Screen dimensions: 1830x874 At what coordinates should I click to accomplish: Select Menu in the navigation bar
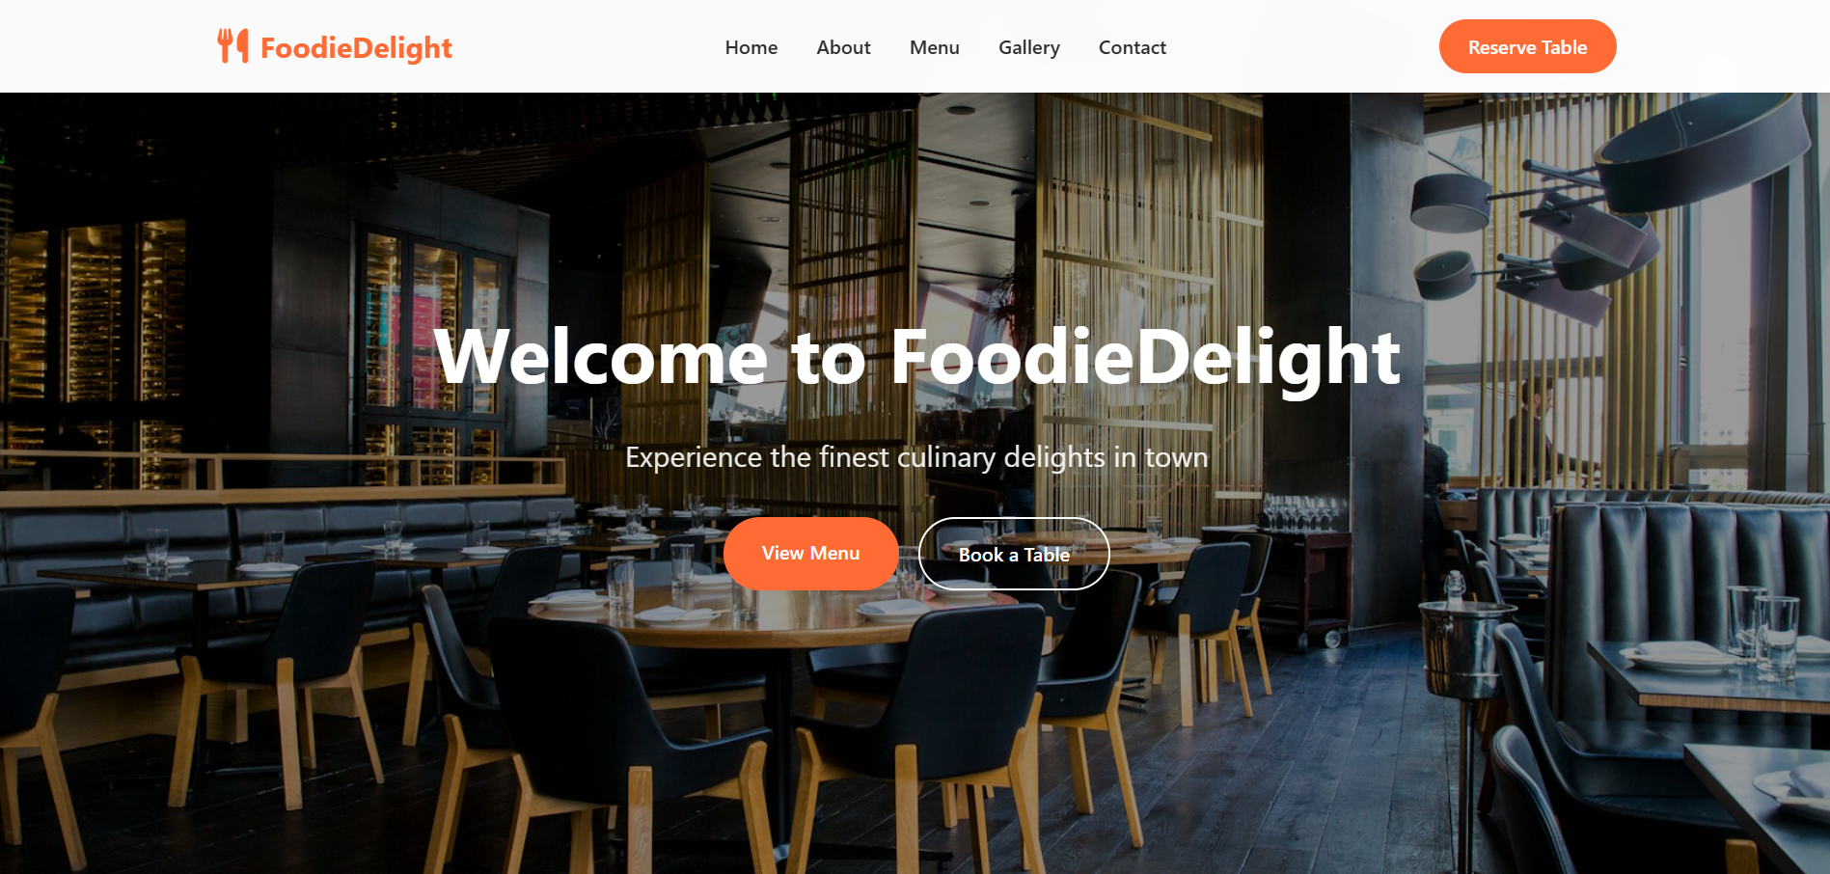click(934, 47)
